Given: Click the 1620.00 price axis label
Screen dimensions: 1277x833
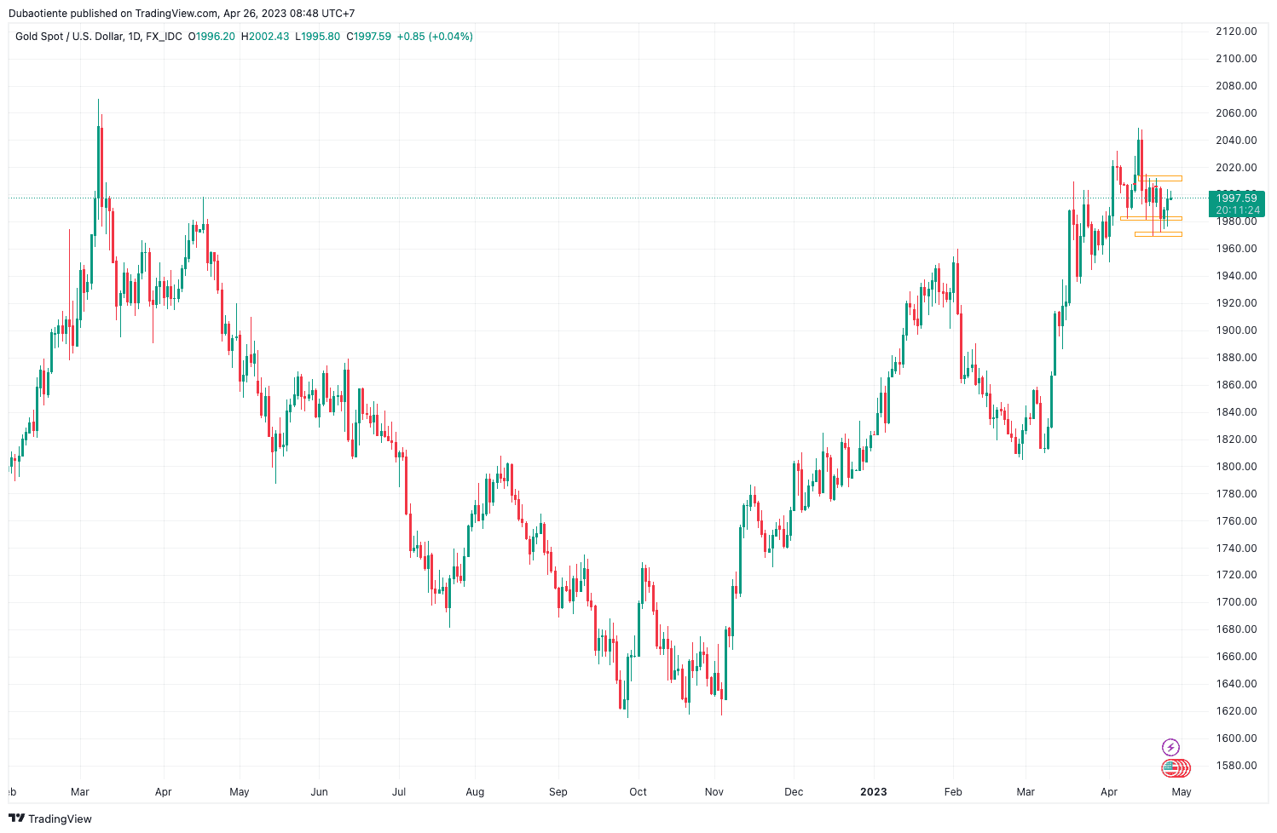Looking at the screenshot, I should click(1236, 711).
